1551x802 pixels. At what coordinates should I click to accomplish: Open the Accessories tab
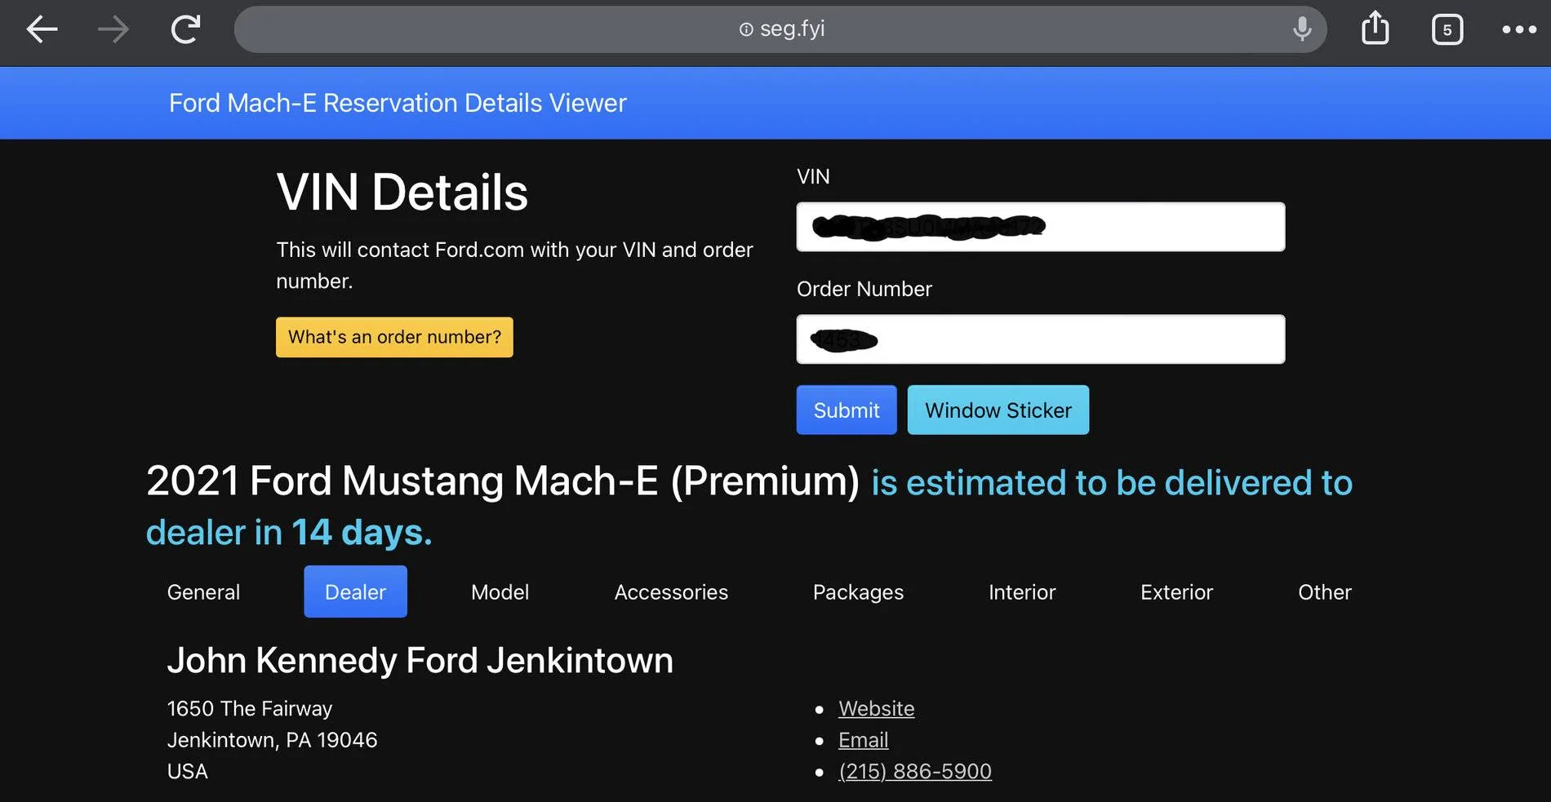[671, 592]
